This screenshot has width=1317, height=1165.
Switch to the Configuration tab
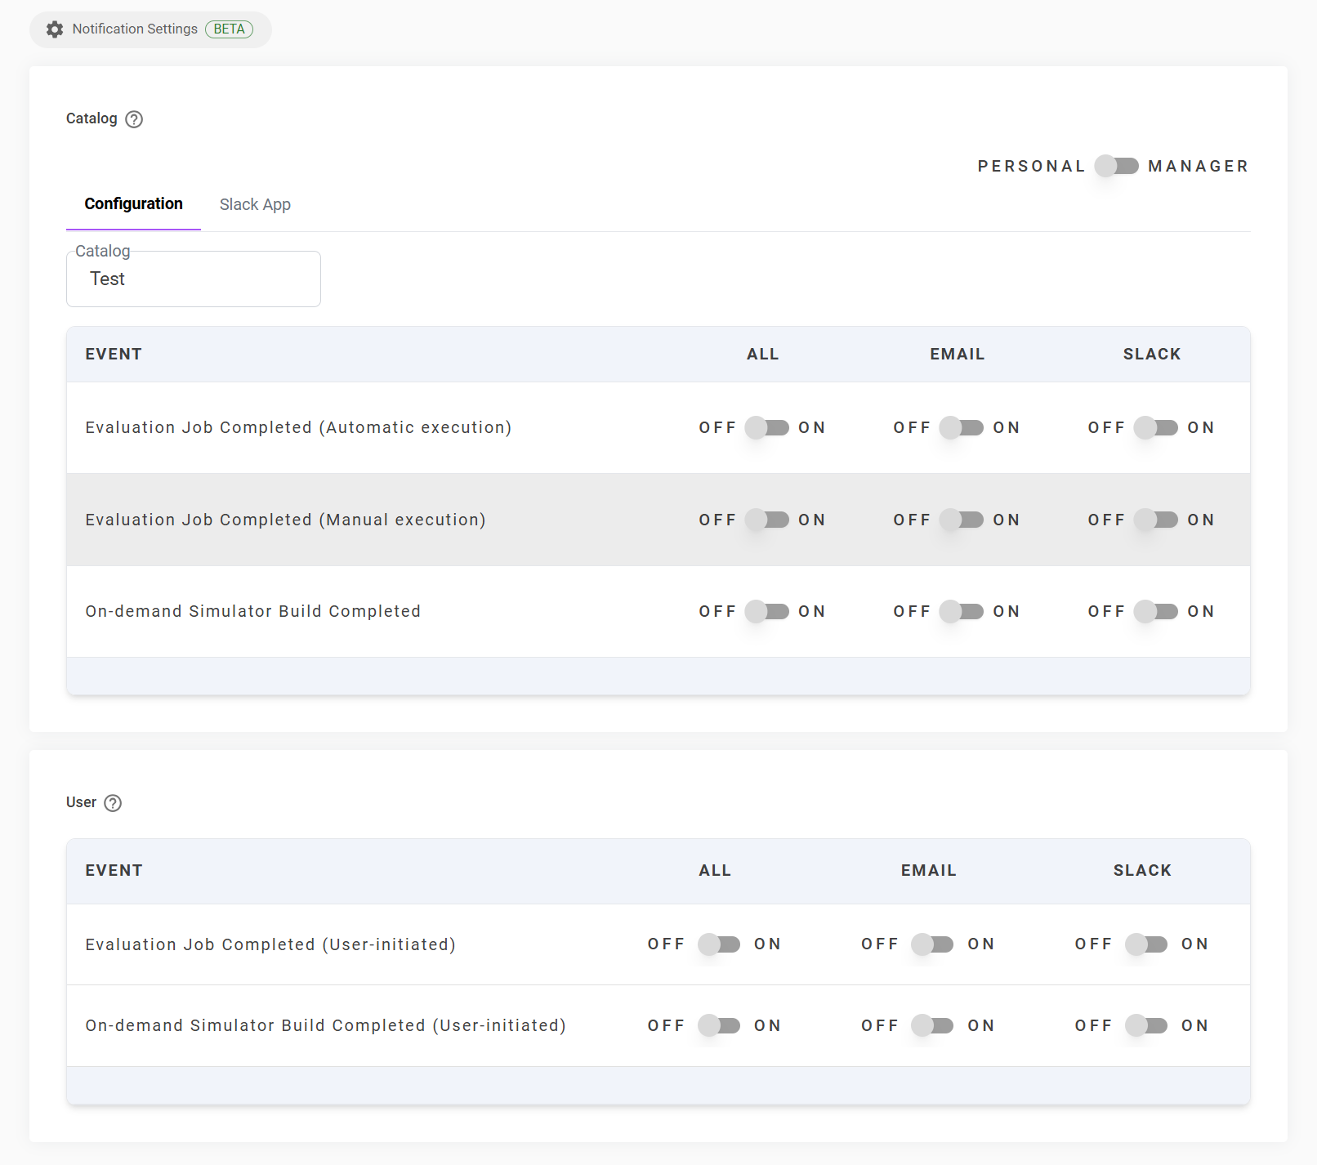click(x=133, y=204)
